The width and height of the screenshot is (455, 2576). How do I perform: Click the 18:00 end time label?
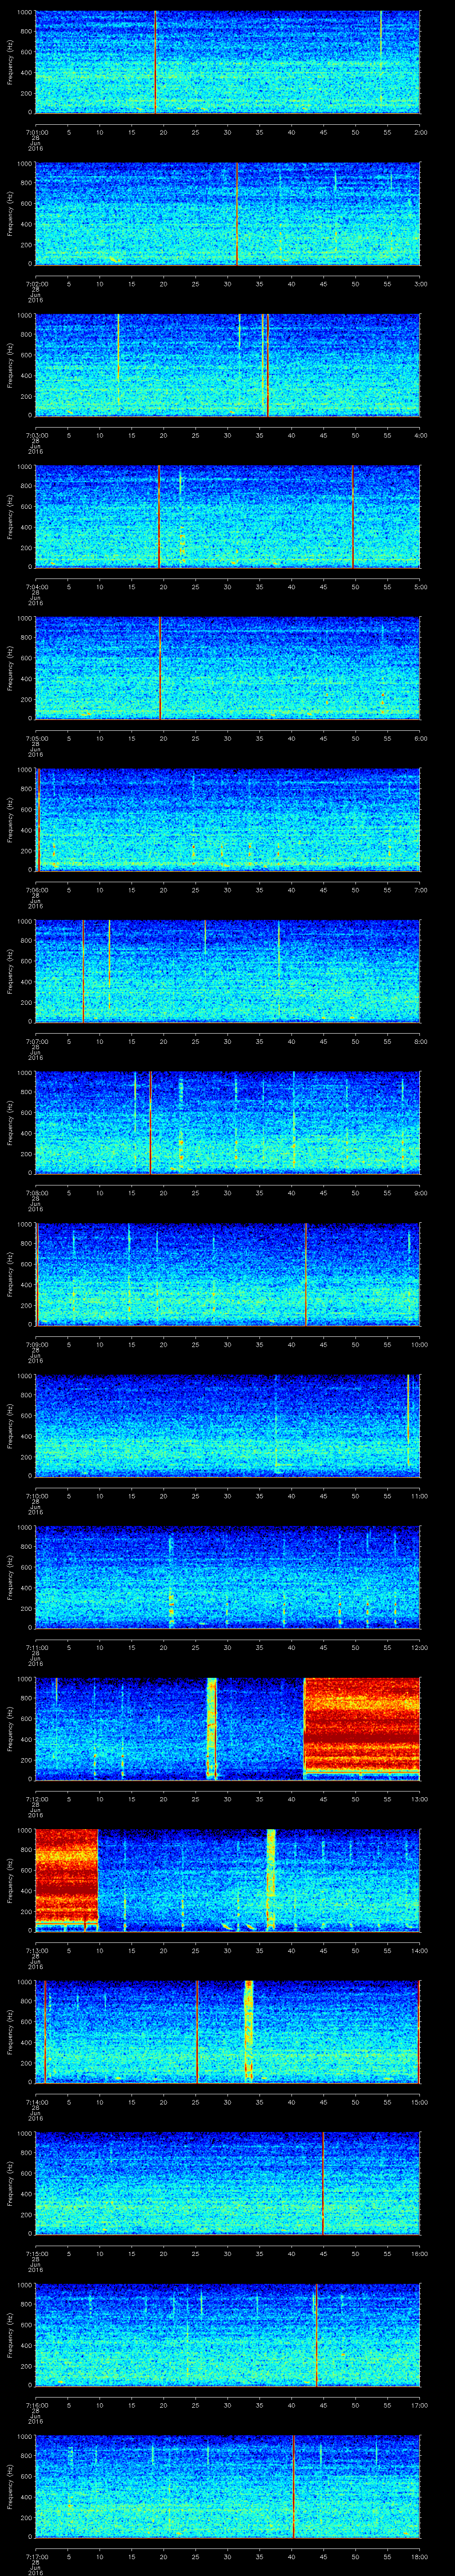tap(419, 2556)
